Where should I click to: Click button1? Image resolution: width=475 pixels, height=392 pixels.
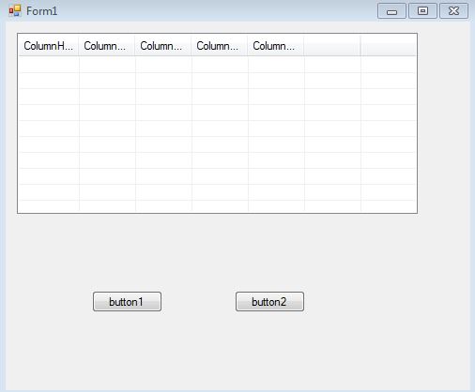coord(127,302)
